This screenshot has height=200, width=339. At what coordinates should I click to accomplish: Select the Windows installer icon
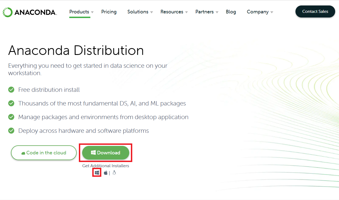tap(97, 173)
